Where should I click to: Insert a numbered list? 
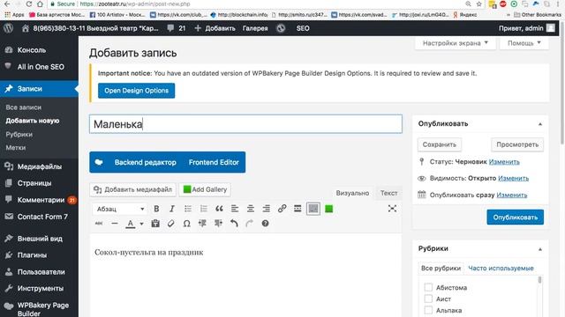[204, 209]
